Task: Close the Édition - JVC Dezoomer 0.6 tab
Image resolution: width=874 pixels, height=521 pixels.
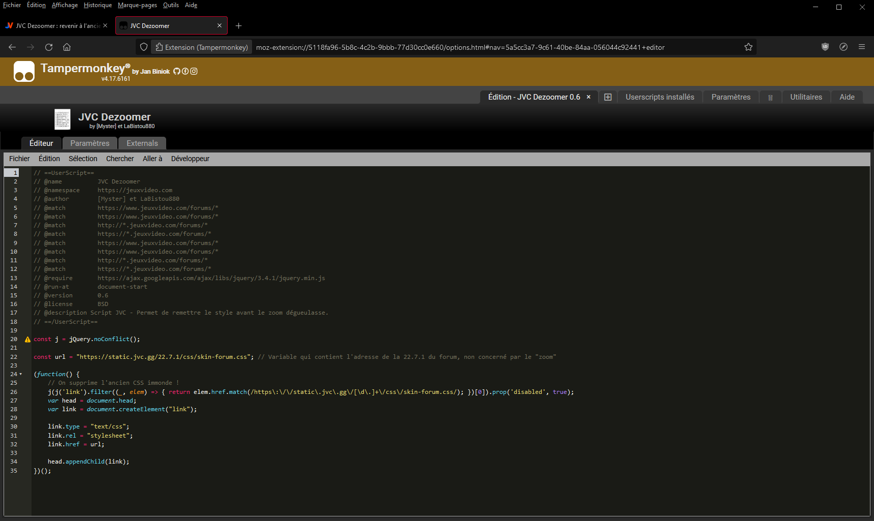Action: tap(588, 97)
